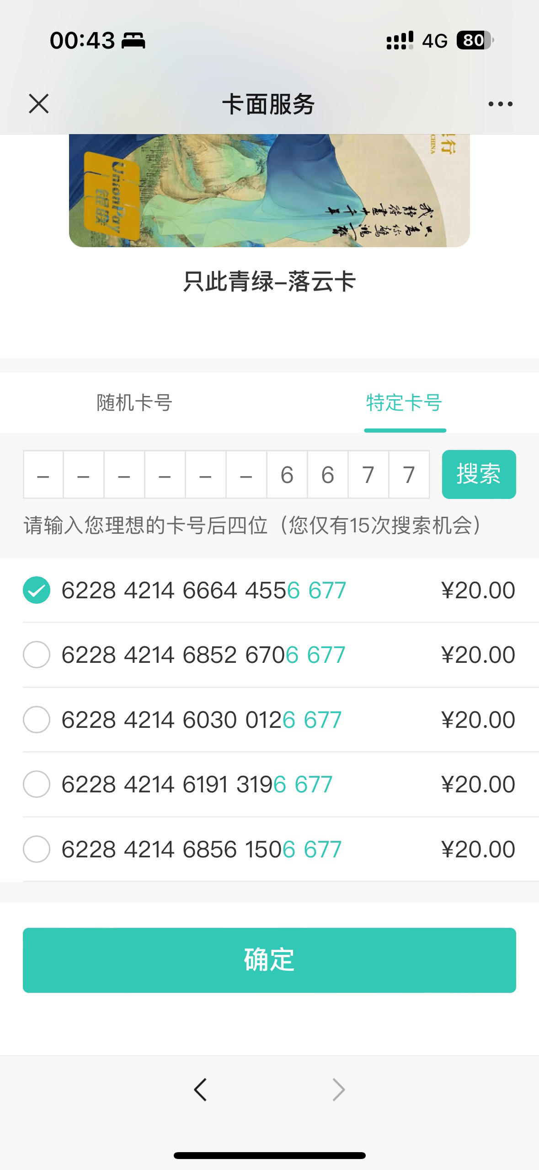This screenshot has height=1170, width=539.
Task: Tap the cellular signal strength icon
Action: point(400,40)
